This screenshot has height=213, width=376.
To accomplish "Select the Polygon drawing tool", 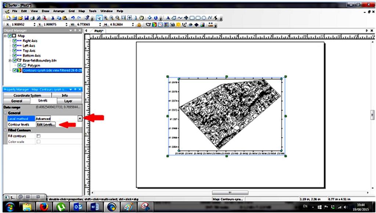I will [x=174, y=18].
